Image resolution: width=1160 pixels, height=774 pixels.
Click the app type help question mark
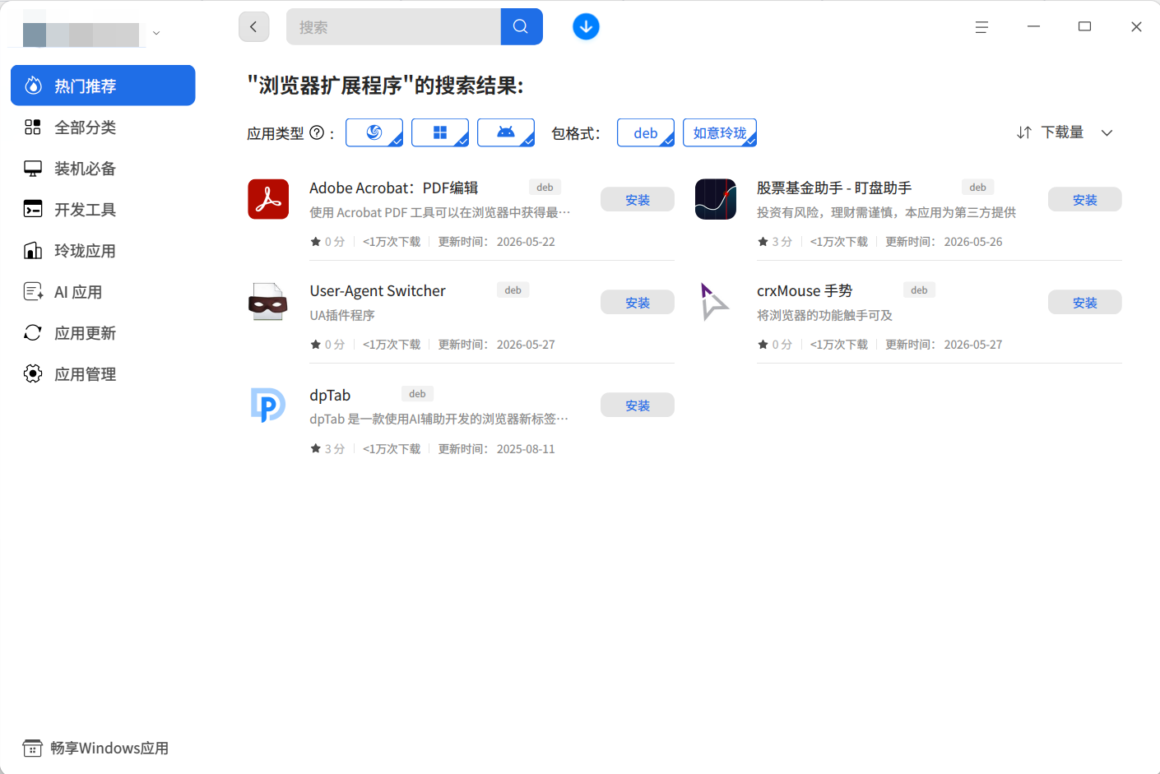tap(317, 132)
